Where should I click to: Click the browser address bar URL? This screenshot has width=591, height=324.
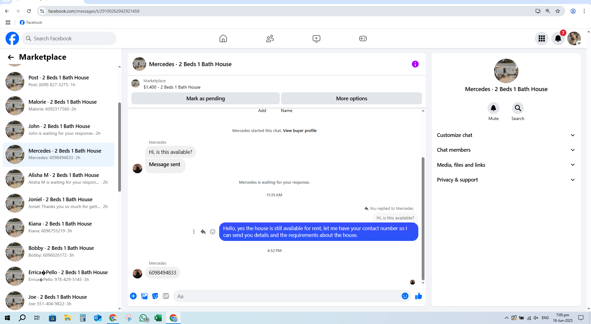coord(94,11)
